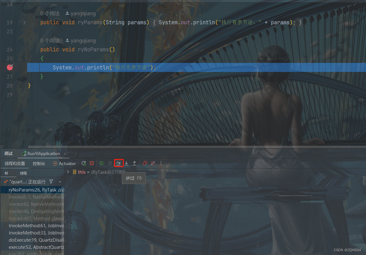Click the ryParams method name
This screenshot has width=366, height=255.
coord(90,22)
